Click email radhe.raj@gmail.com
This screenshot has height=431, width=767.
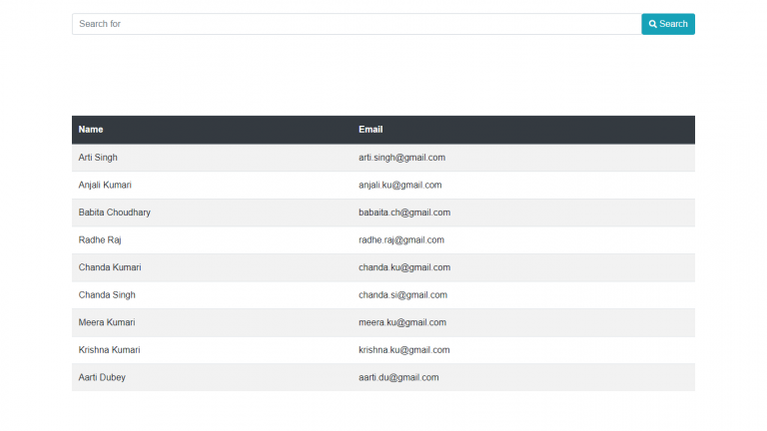pyautogui.click(x=401, y=239)
